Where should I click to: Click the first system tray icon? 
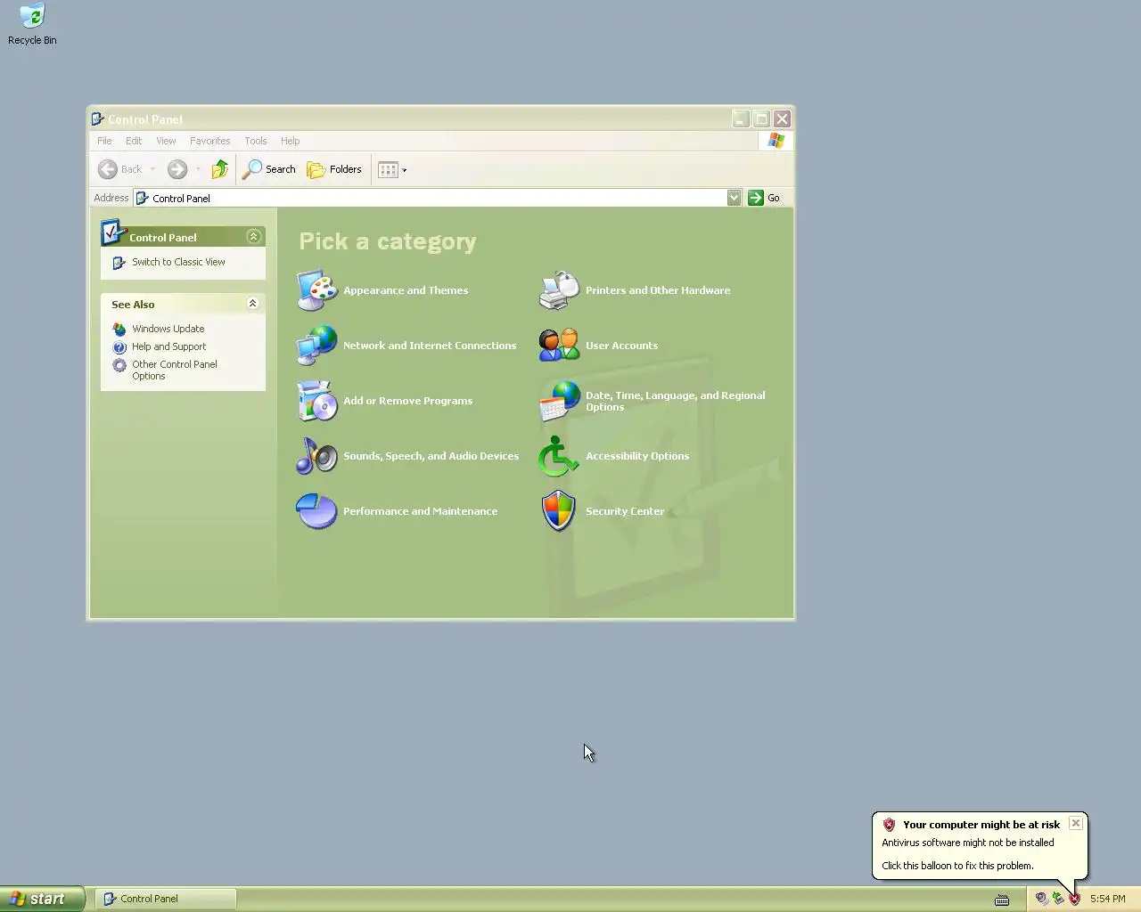point(1041,899)
